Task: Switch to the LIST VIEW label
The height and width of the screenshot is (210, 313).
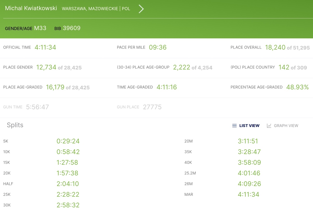Action: pyautogui.click(x=249, y=126)
